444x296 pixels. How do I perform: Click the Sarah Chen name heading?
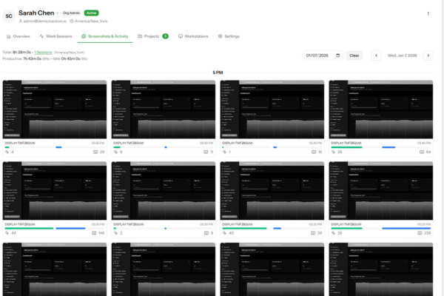[36, 13]
